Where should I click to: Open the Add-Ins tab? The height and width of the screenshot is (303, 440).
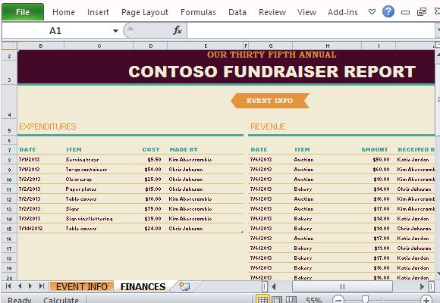pos(343,12)
